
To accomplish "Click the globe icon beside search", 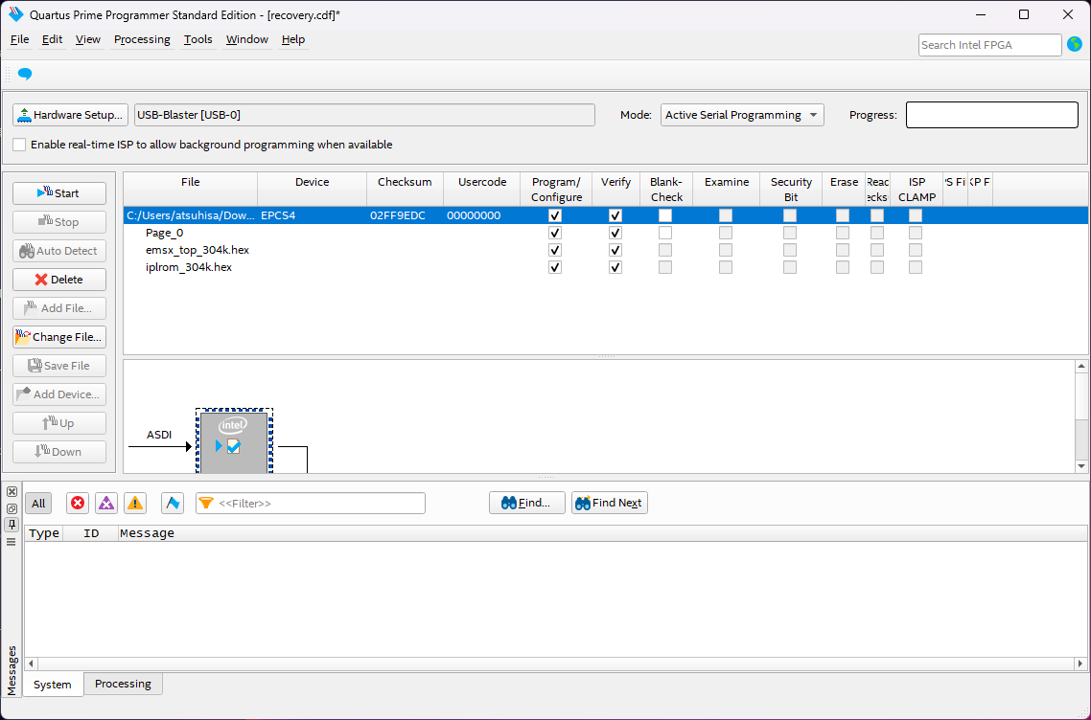I will click(x=1075, y=44).
